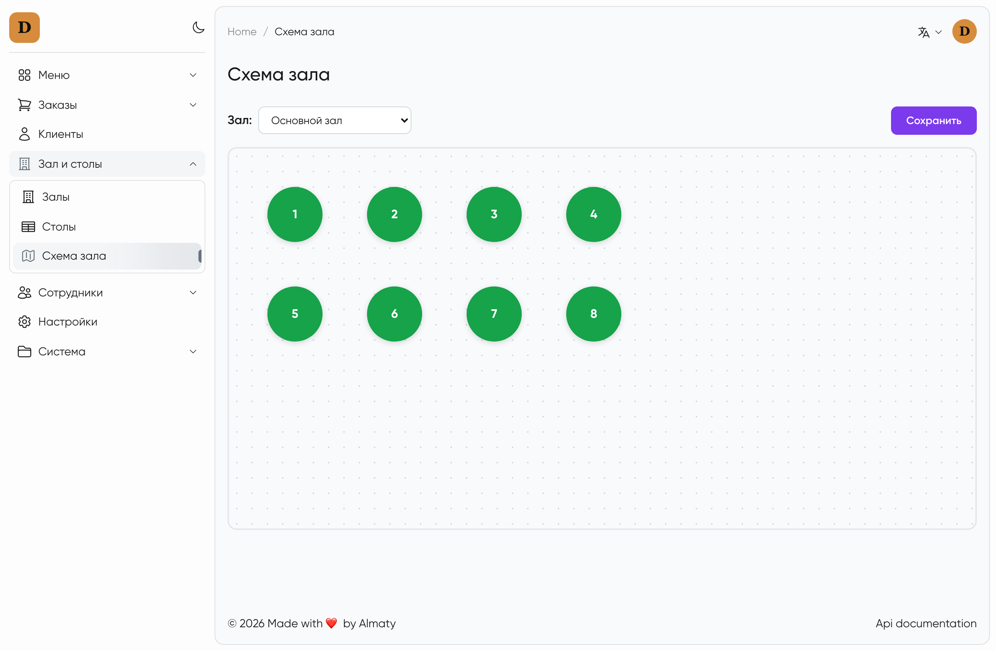Viewport: 996px width, 651px height.
Task: Click the Клиенты person icon
Action: coord(25,134)
